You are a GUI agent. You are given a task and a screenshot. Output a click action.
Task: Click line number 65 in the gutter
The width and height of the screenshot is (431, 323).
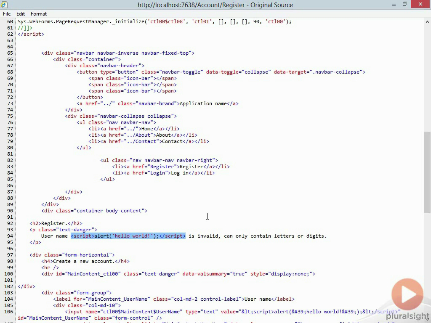[10, 53]
